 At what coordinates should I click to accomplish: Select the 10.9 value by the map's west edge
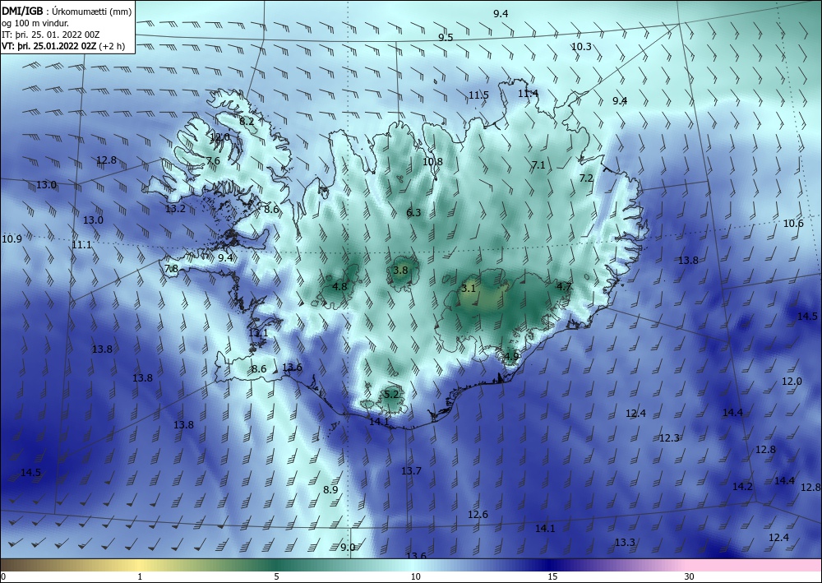click(12, 239)
